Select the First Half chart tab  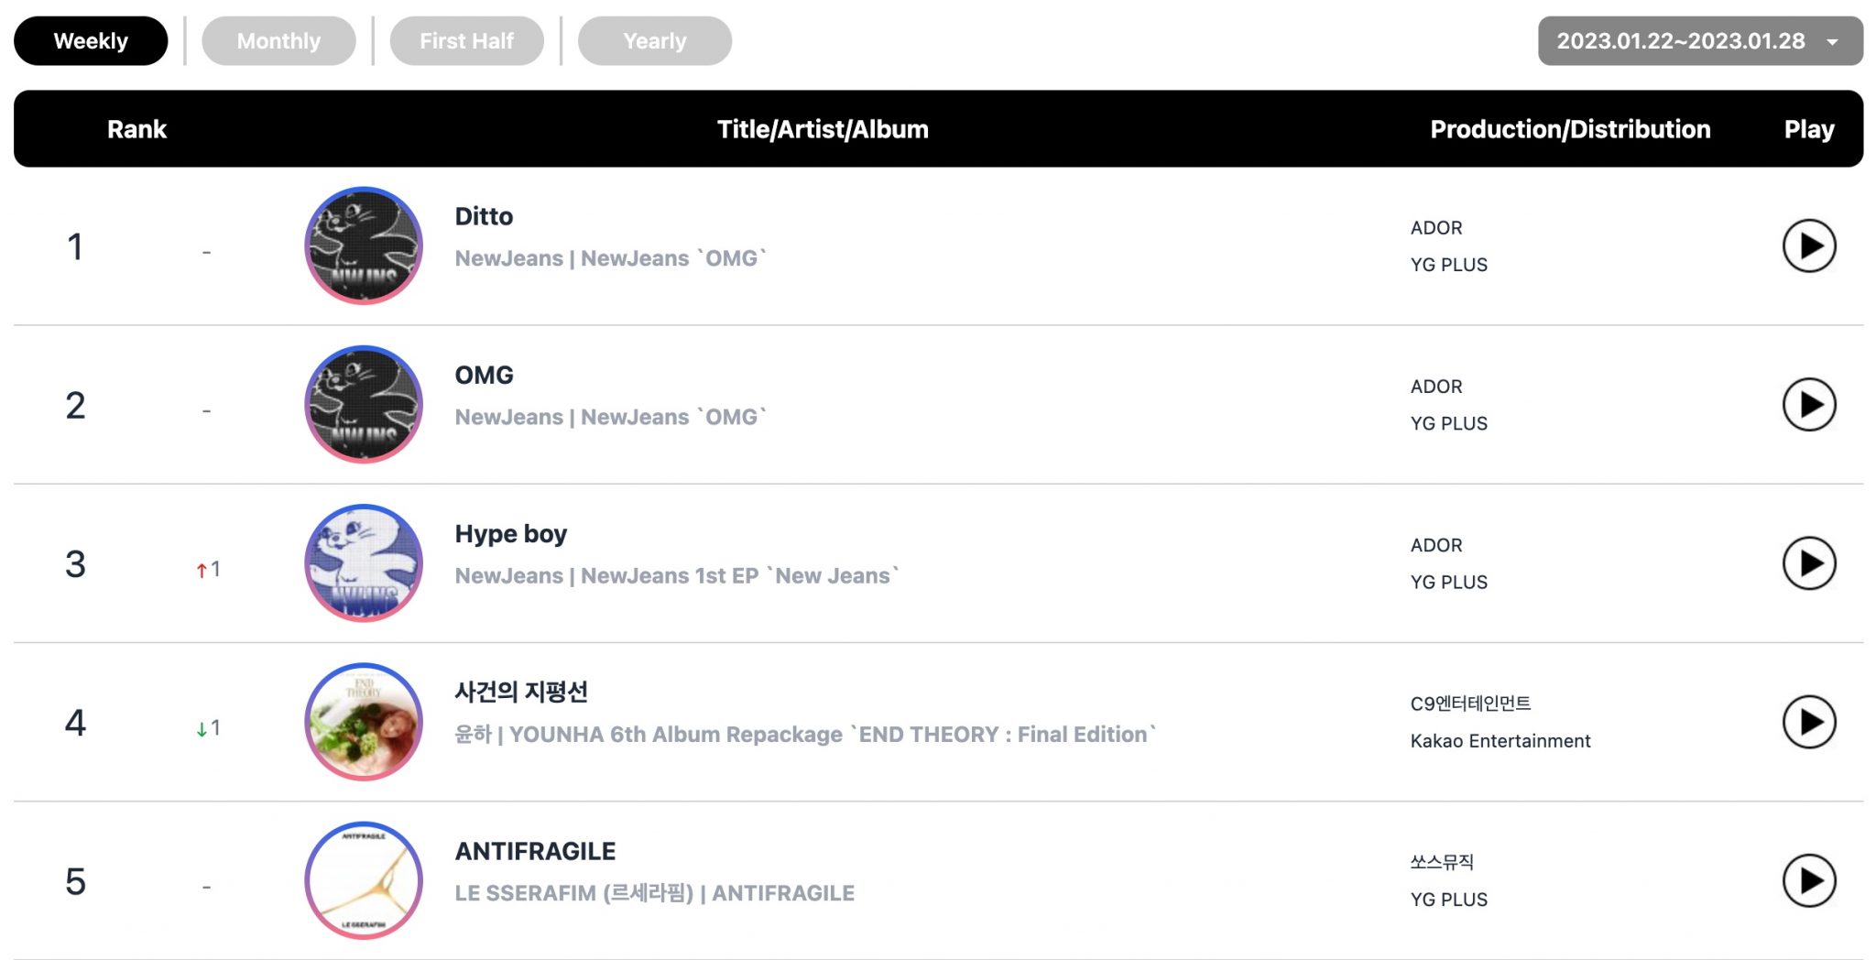coord(466,41)
